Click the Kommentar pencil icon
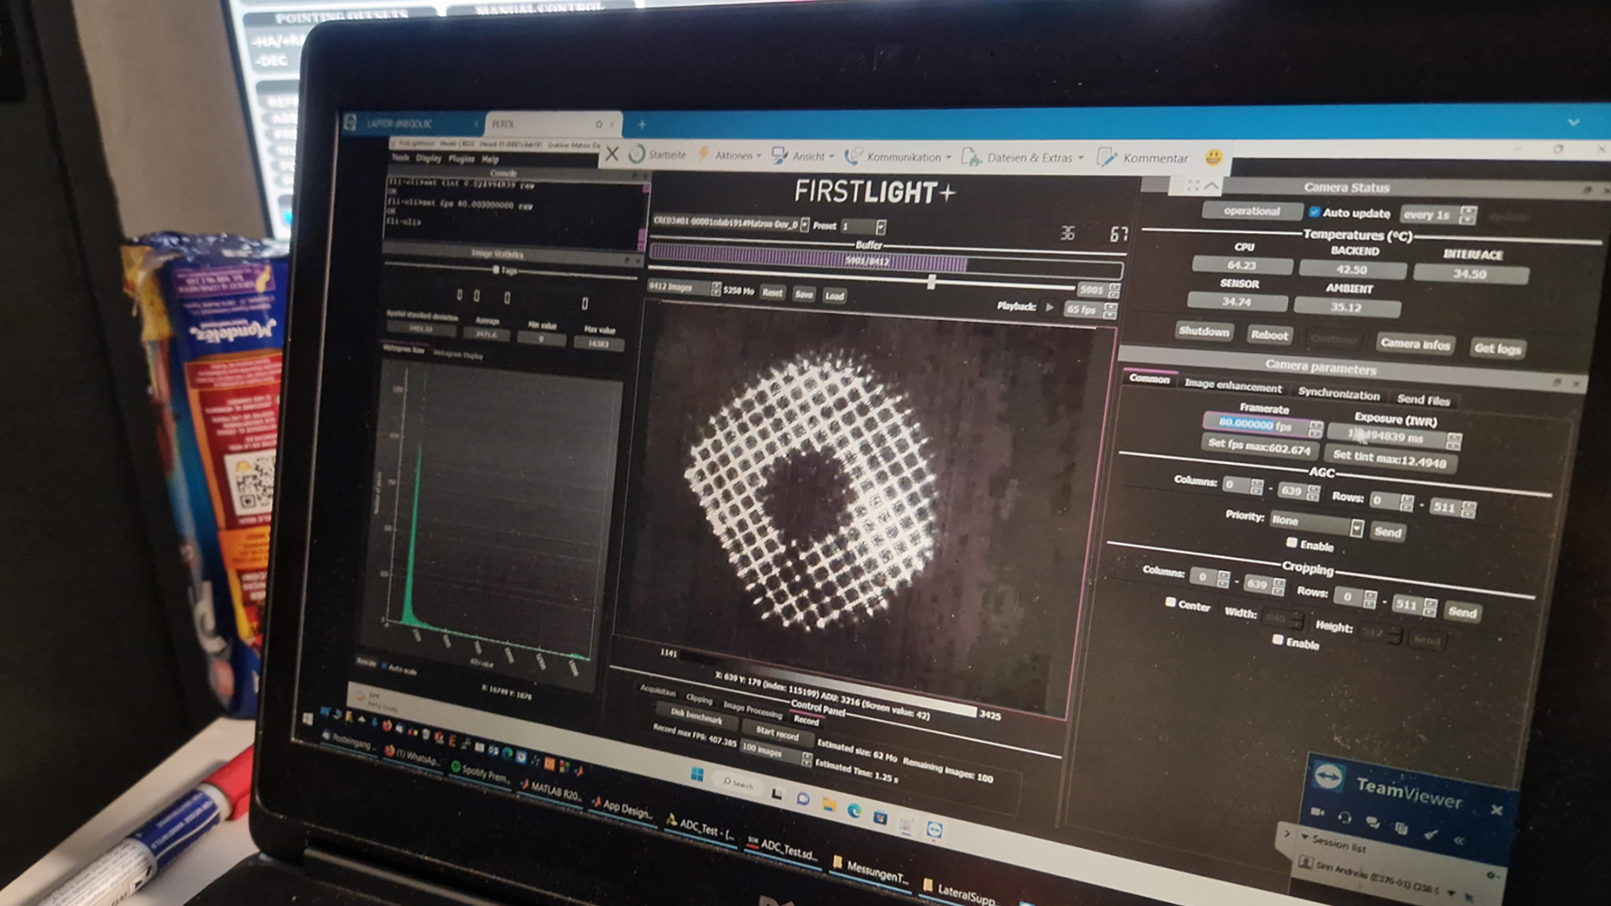 coord(1107,157)
